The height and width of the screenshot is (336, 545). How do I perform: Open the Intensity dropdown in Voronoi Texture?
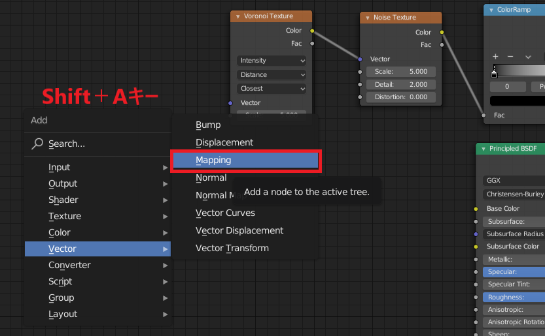click(x=272, y=60)
